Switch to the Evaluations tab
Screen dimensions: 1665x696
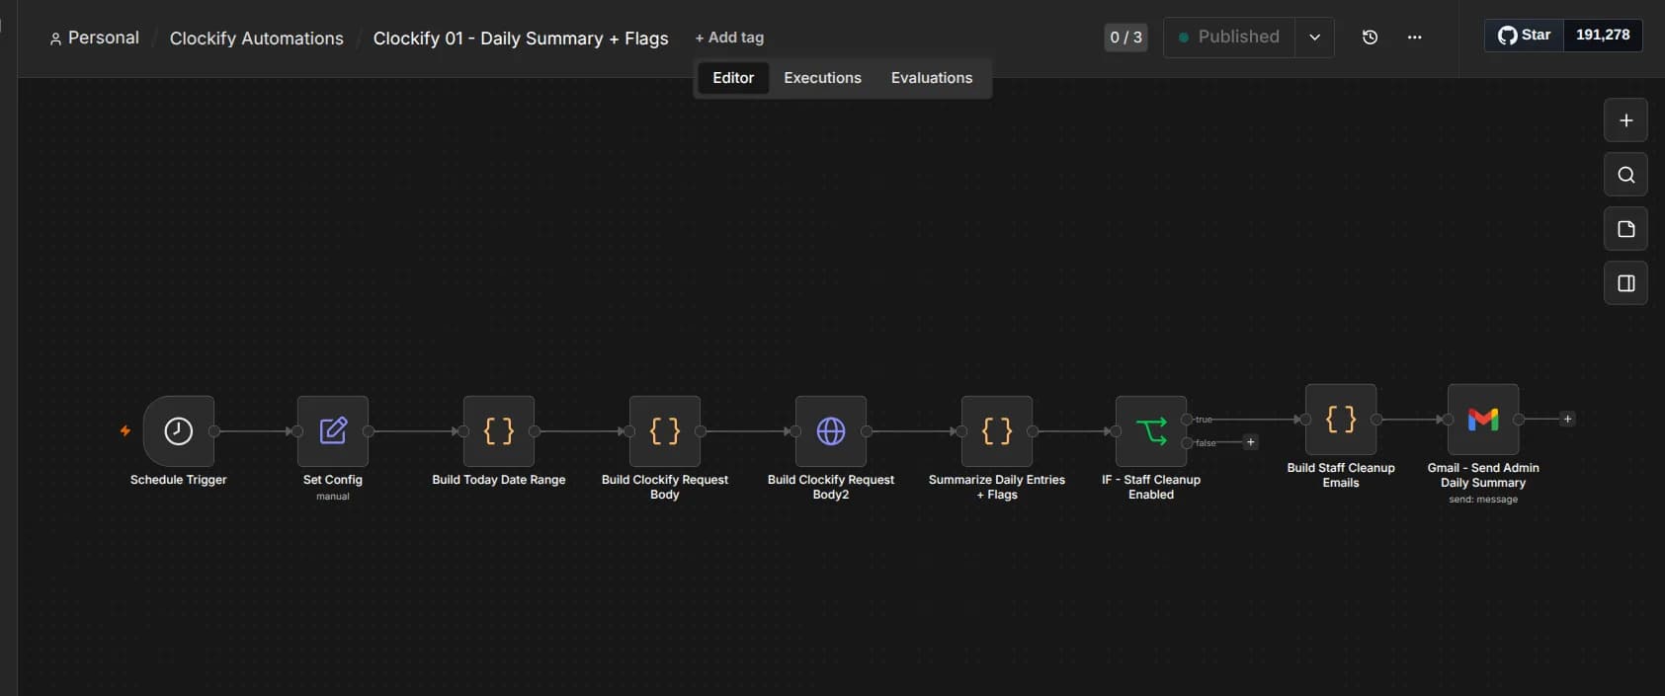click(x=932, y=78)
